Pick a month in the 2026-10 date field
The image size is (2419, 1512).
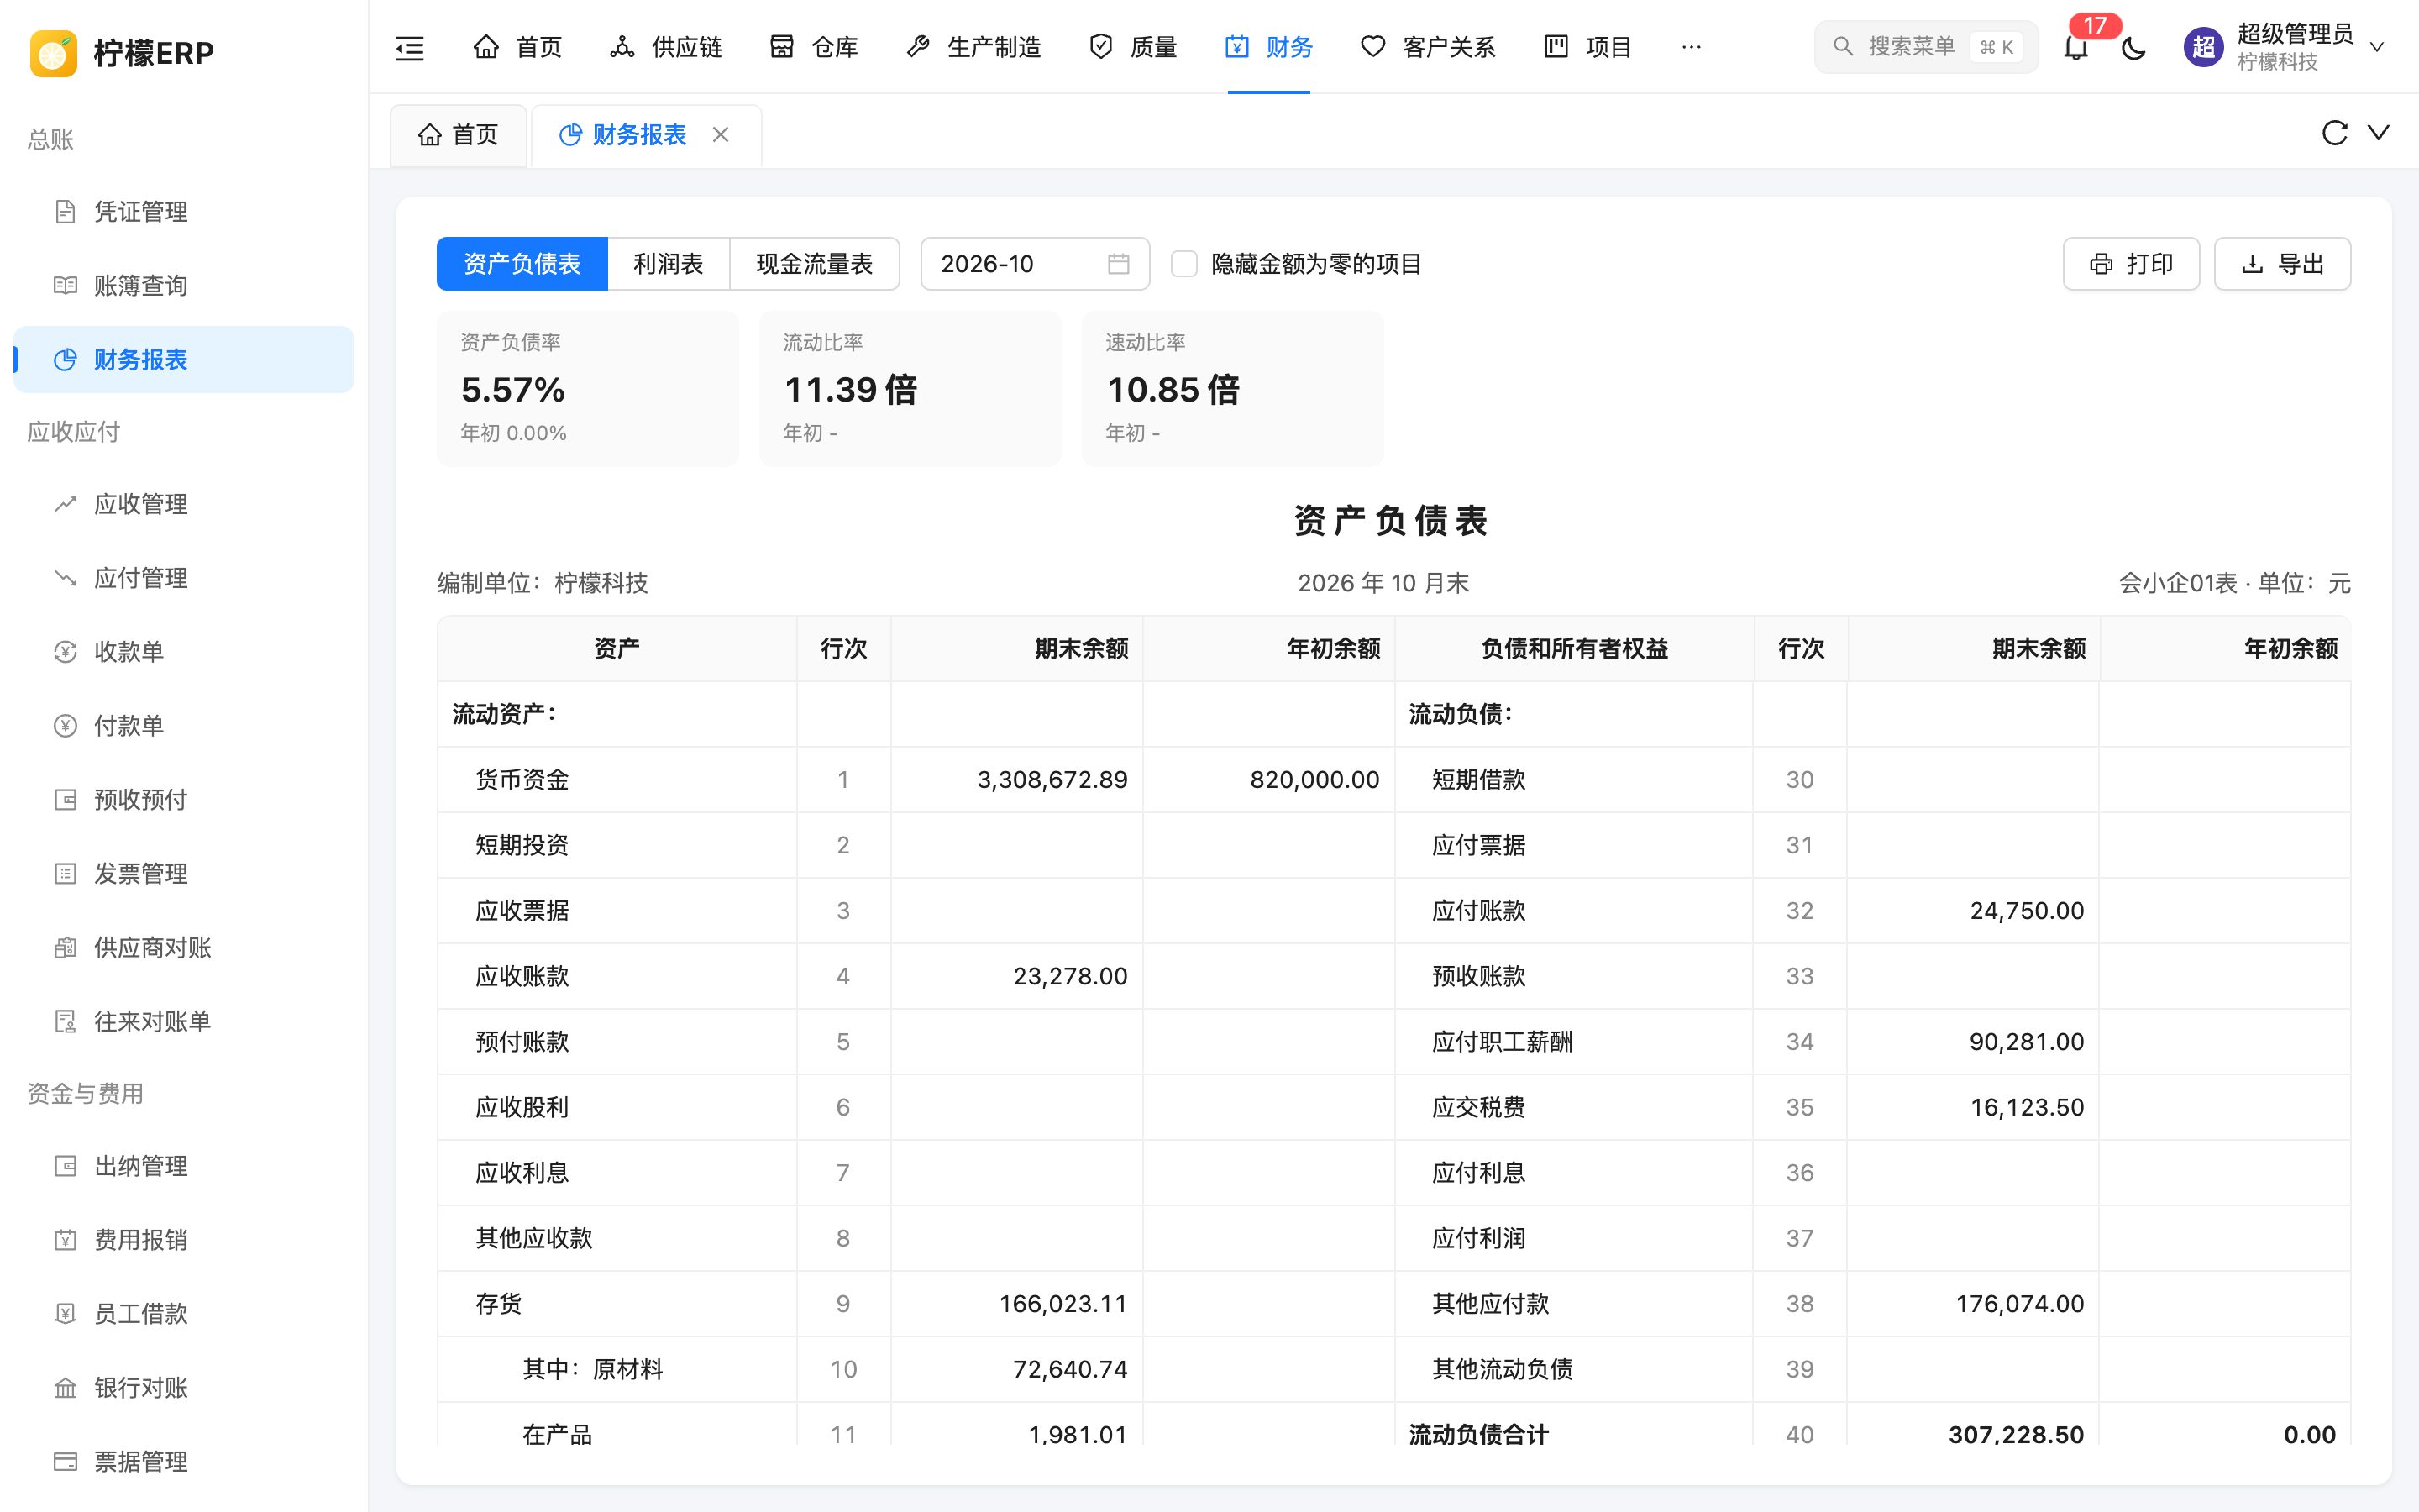pos(1035,264)
